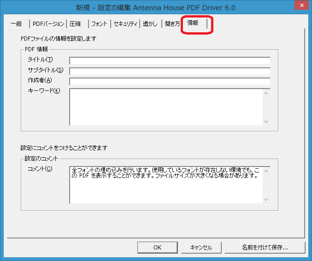The height and width of the screenshot is (261, 312).
Task: Click the down arrow of キーワード scrollbar
Action: pos(266,121)
